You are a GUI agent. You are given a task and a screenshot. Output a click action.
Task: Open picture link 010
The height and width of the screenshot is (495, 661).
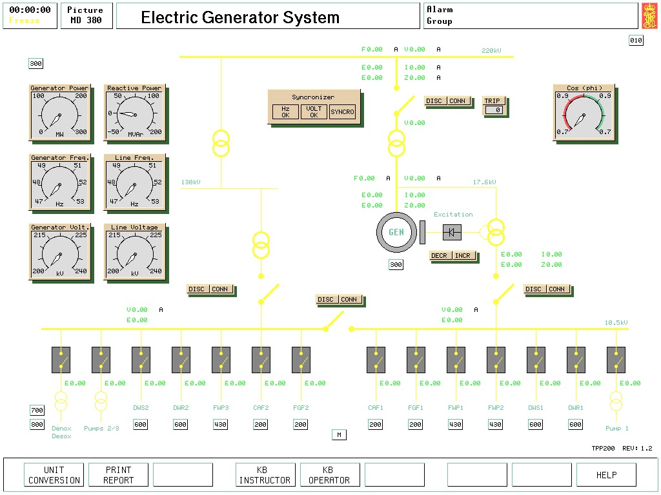(x=636, y=41)
